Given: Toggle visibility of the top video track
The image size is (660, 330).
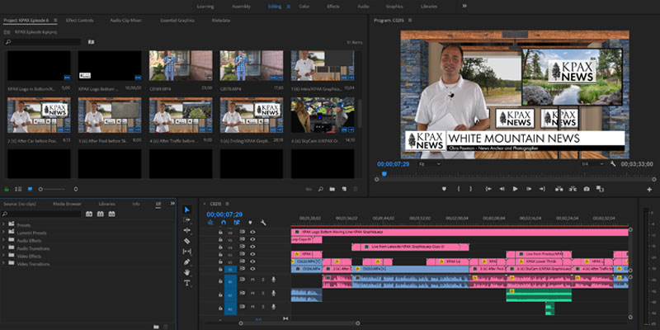Looking at the screenshot, I should click(252, 232).
